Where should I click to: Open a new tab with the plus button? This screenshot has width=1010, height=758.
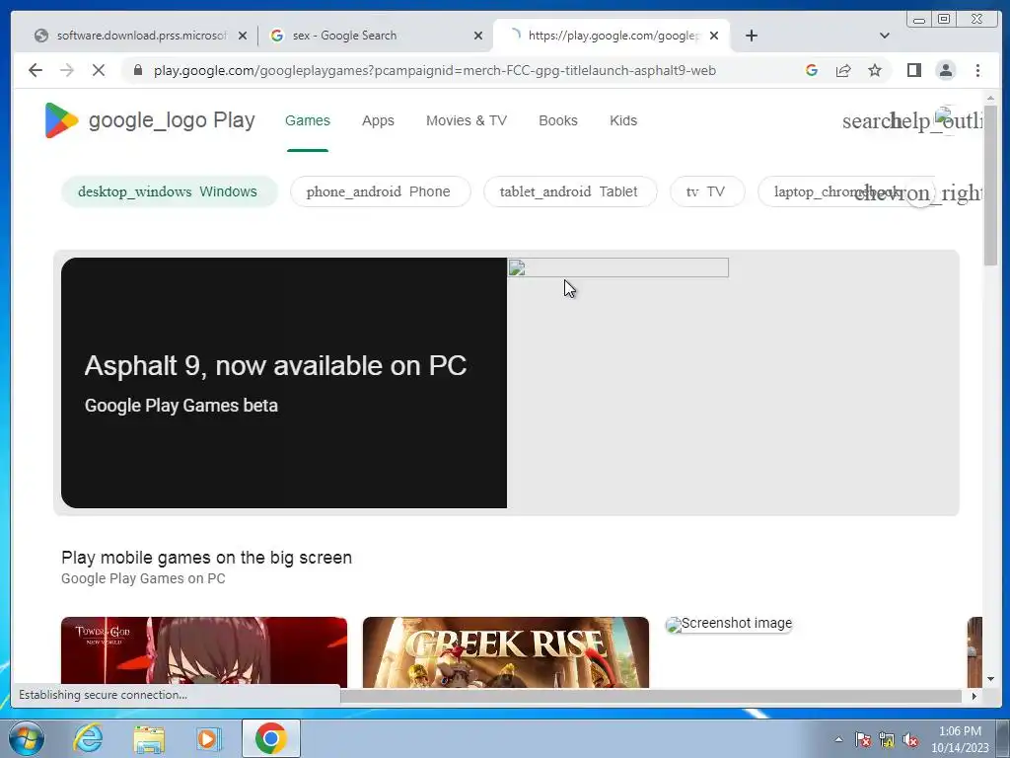pos(751,36)
